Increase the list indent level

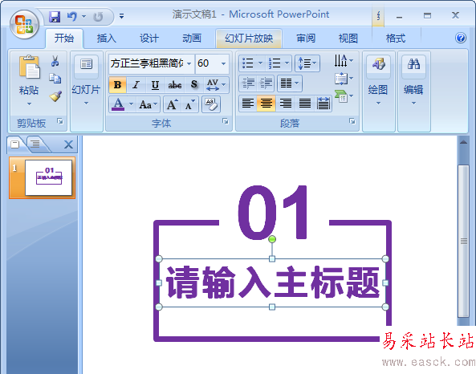266,83
